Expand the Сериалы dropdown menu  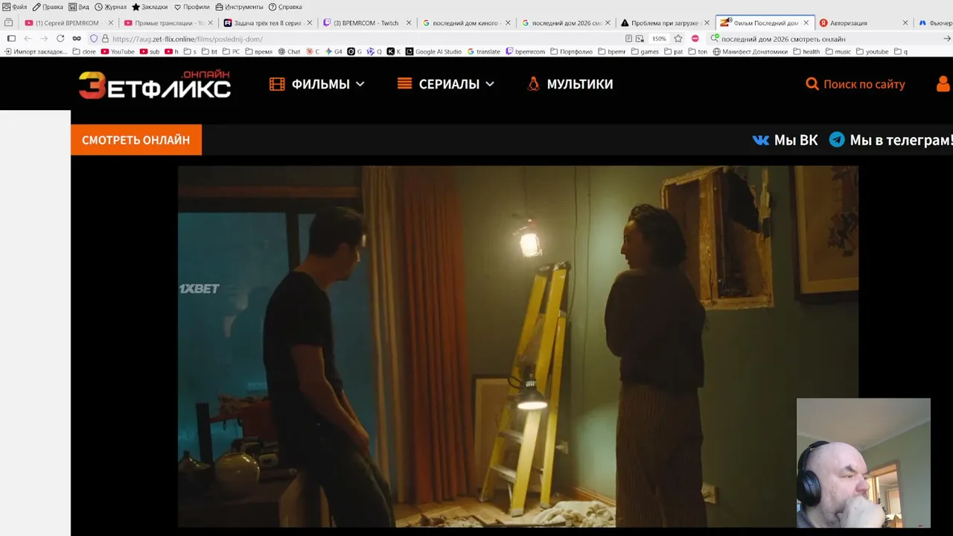[x=445, y=84]
